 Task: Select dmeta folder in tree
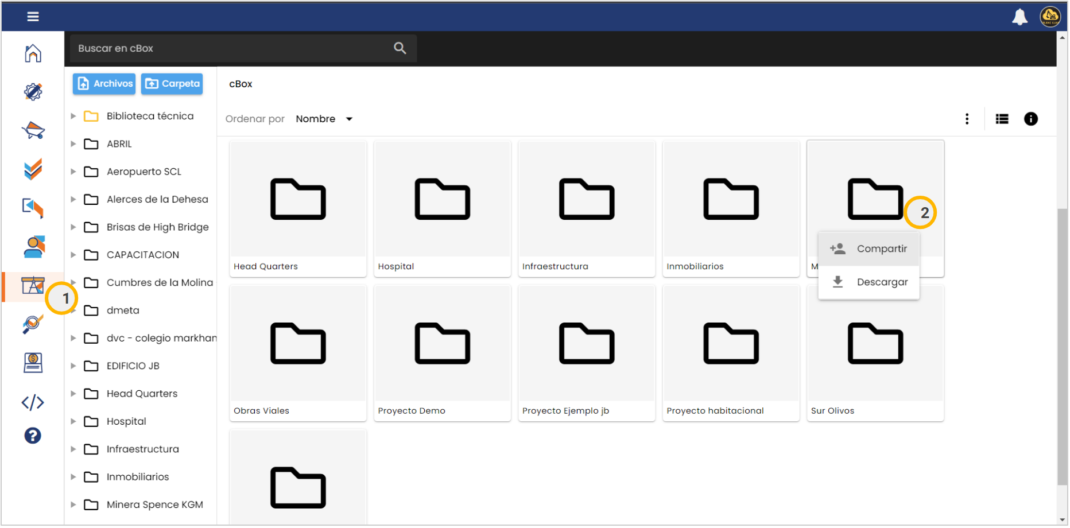click(x=112, y=310)
